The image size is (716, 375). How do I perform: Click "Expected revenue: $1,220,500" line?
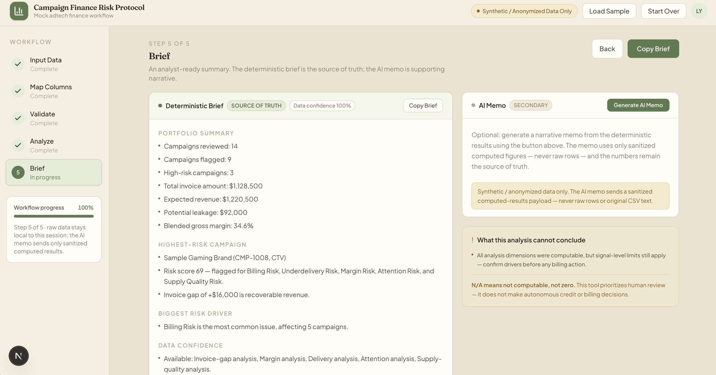(x=211, y=199)
